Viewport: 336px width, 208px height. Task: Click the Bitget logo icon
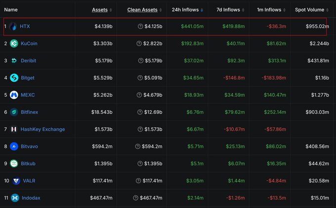[x=14, y=78]
